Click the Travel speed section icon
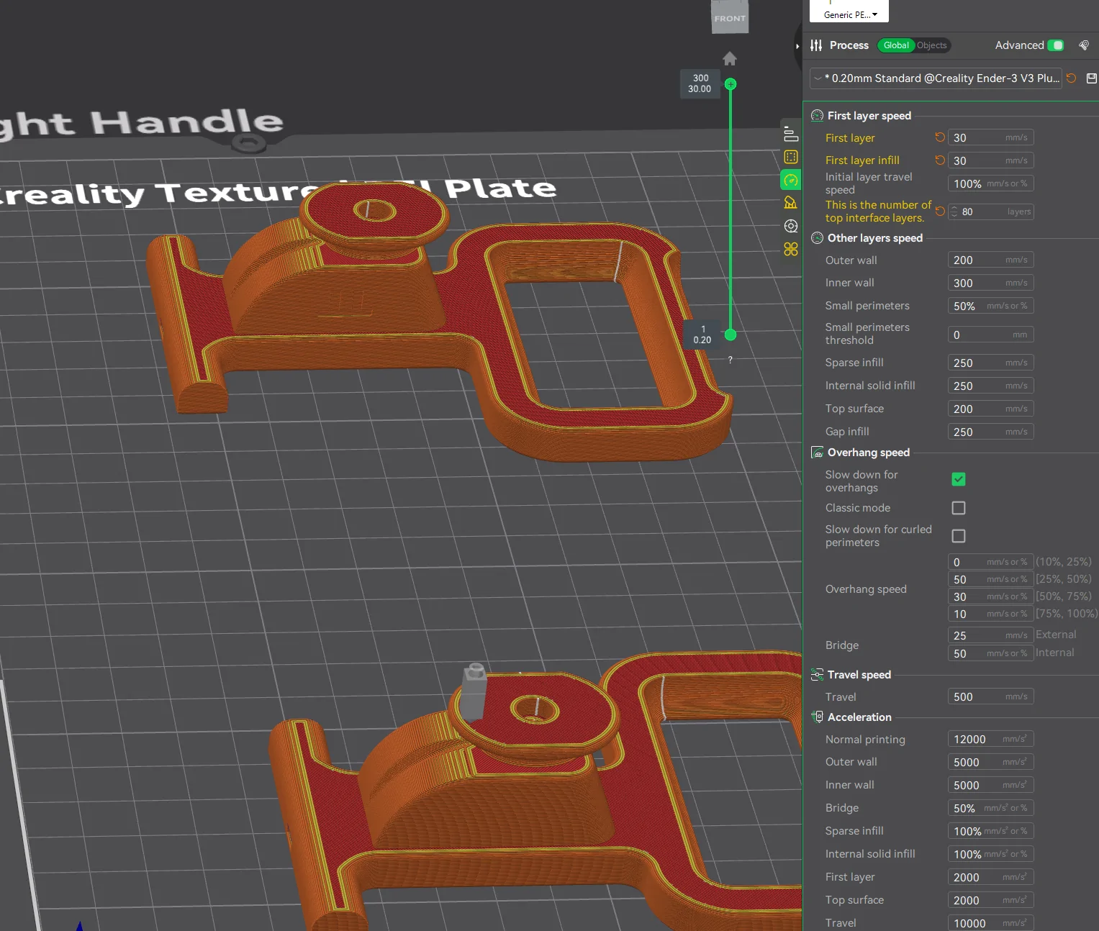 click(x=817, y=675)
